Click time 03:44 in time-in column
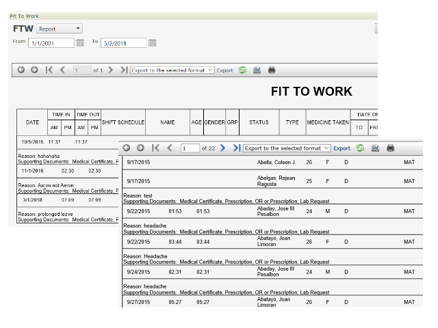The height and width of the screenshot is (328, 438). click(175, 242)
